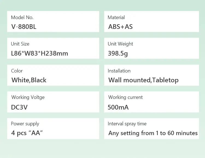
Task: Select the 398.5g weight value
Action: [118, 53]
